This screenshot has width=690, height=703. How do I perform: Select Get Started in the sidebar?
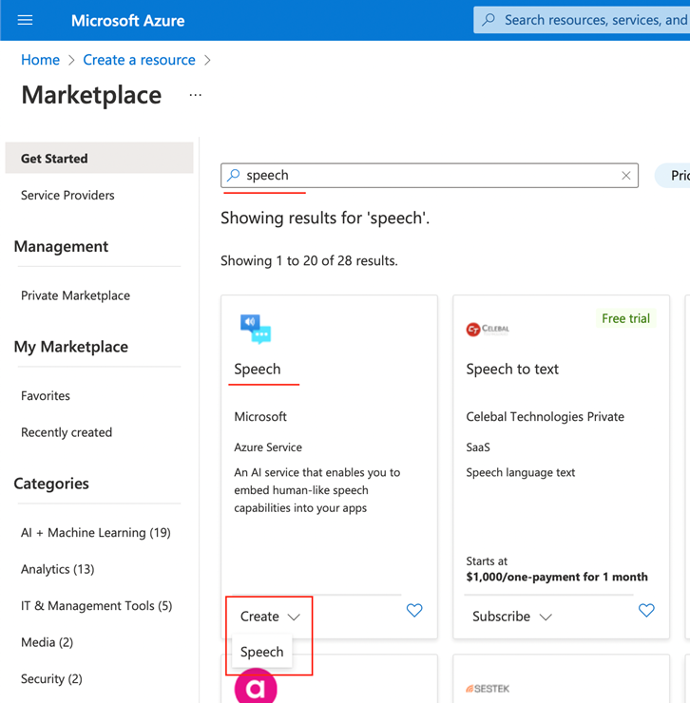point(99,159)
